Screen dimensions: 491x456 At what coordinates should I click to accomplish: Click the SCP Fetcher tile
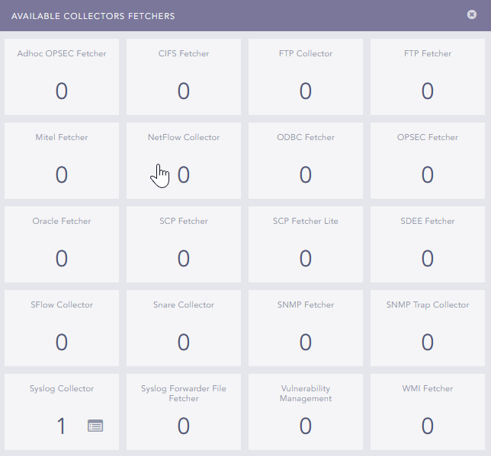click(184, 244)
